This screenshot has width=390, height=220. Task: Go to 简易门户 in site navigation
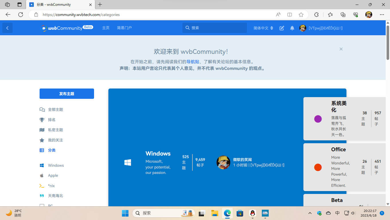tap(124, 28)
